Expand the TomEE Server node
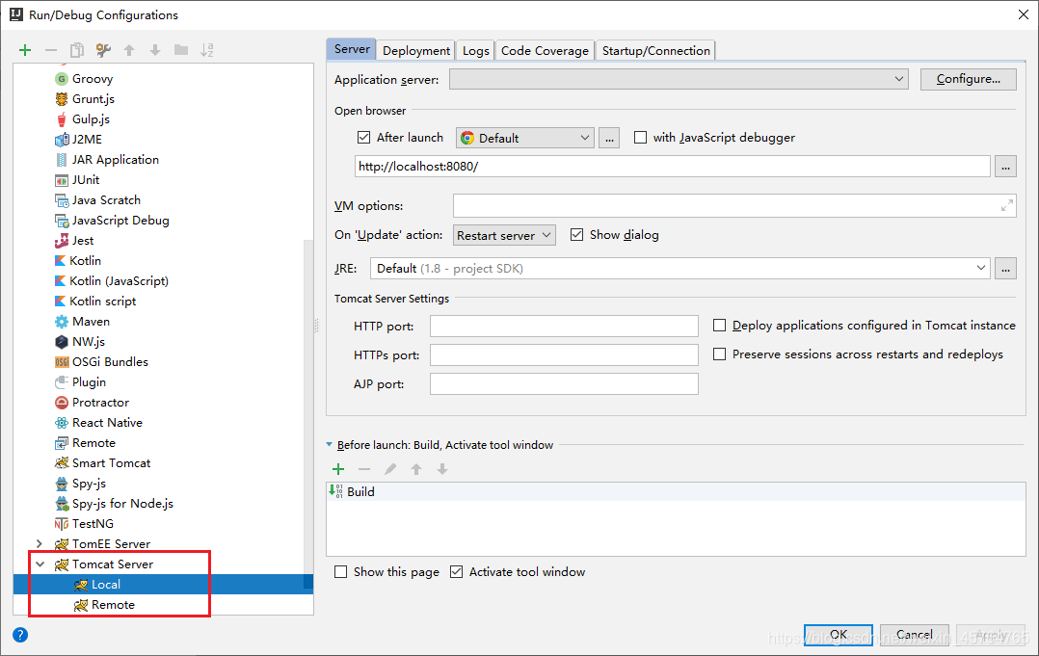Image resolution: width=1039 pixels, height=656 pixels. (x=40, y=543)
